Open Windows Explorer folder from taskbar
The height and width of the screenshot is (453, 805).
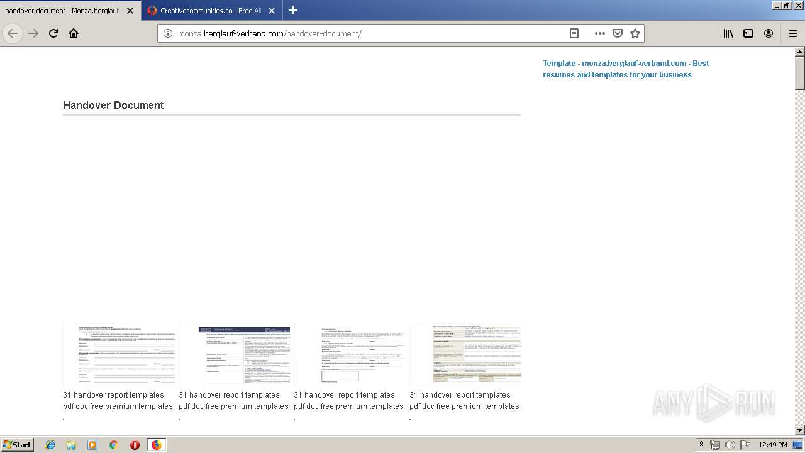[71, 445]
